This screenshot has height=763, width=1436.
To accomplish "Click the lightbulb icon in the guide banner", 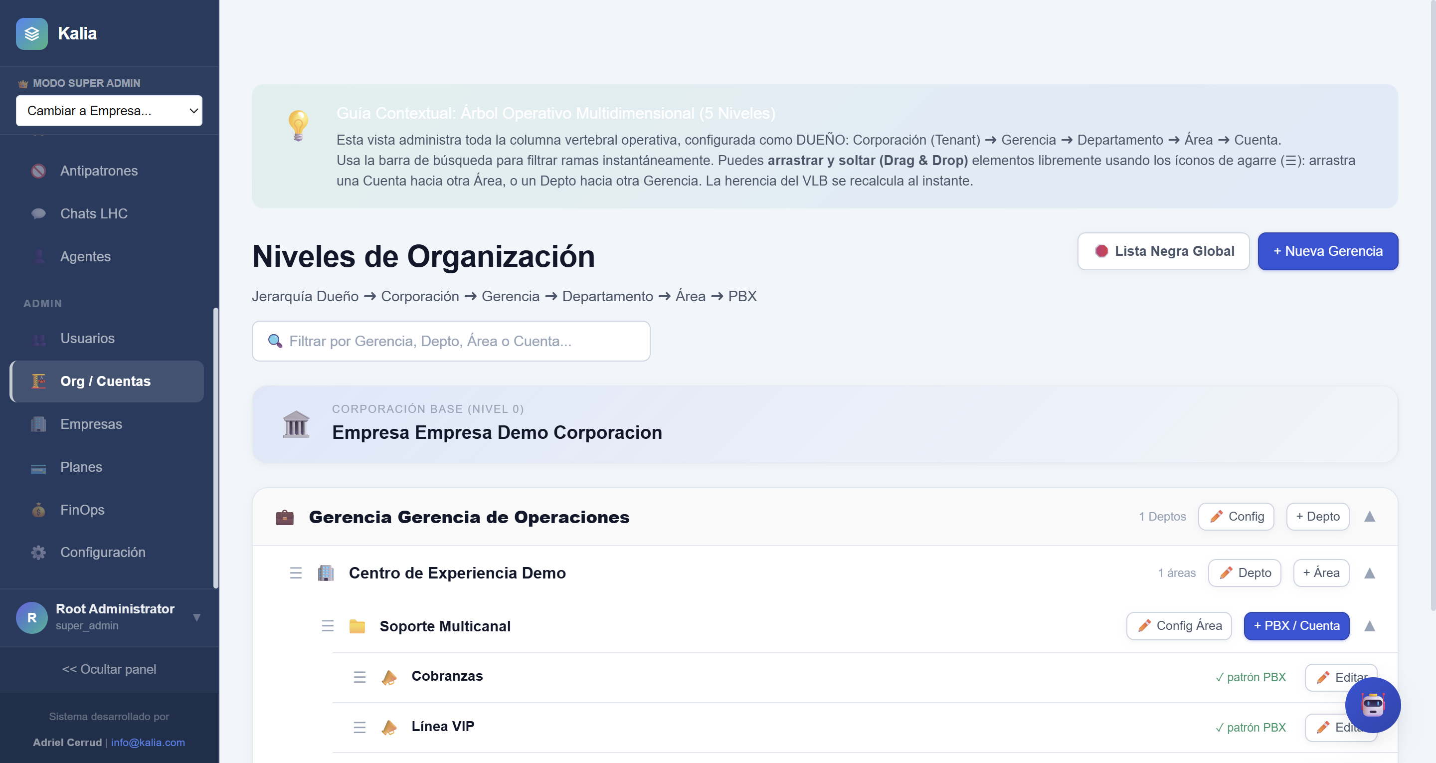I will tap(298, 125).
